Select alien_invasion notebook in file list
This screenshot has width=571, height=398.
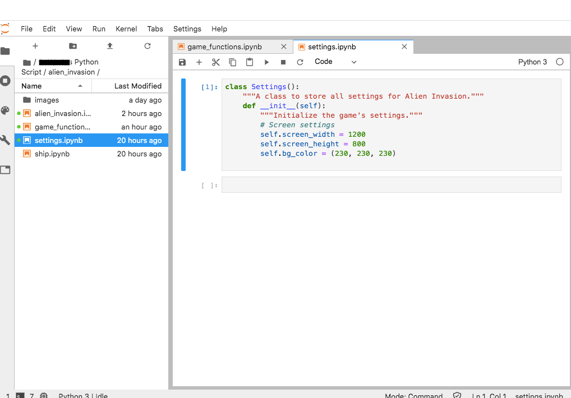[91, 113]
